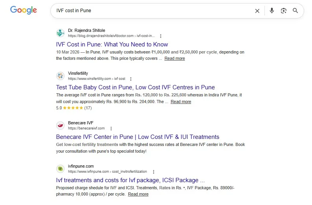The width and height of the screenshot is (312, 205).
Task: Start voice search with microphone icon
Action: point(271,11)
